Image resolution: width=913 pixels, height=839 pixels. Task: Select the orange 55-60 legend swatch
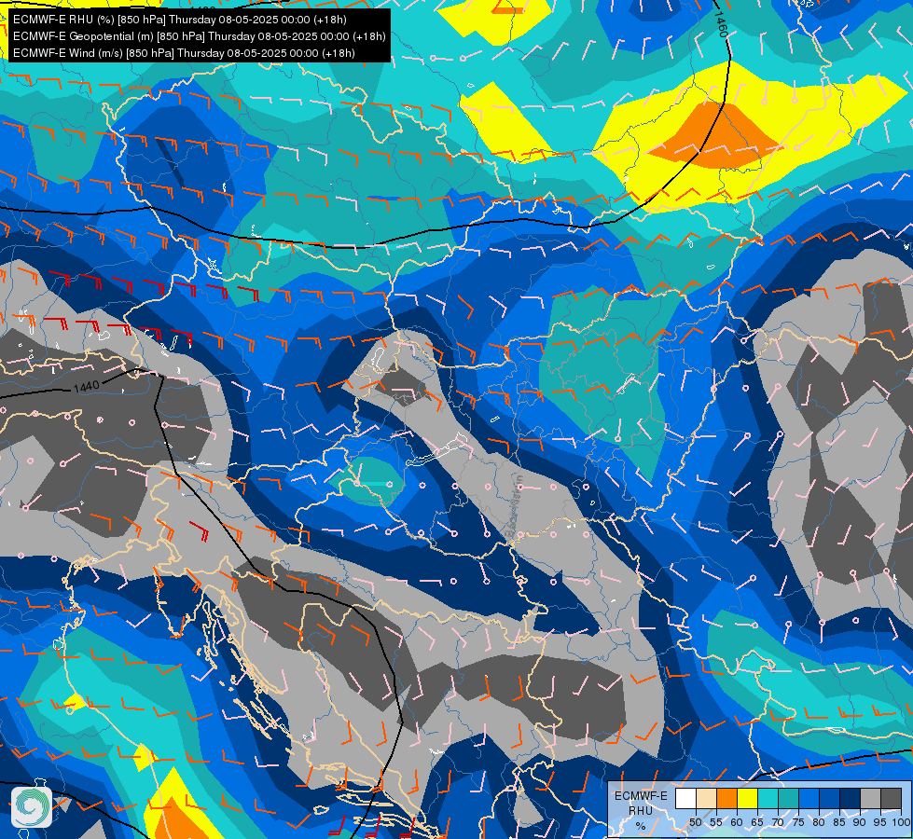point(726,798)
